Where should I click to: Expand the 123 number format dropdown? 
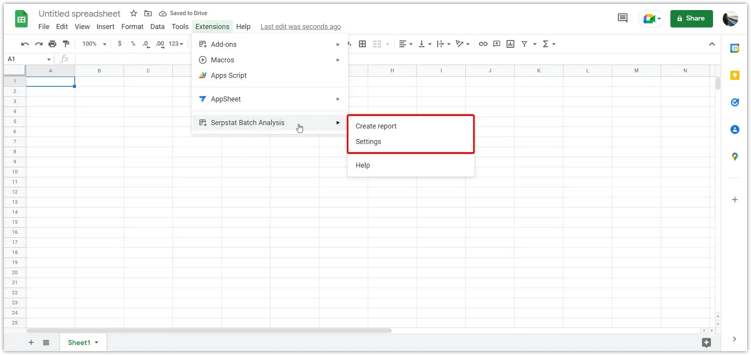176,44
